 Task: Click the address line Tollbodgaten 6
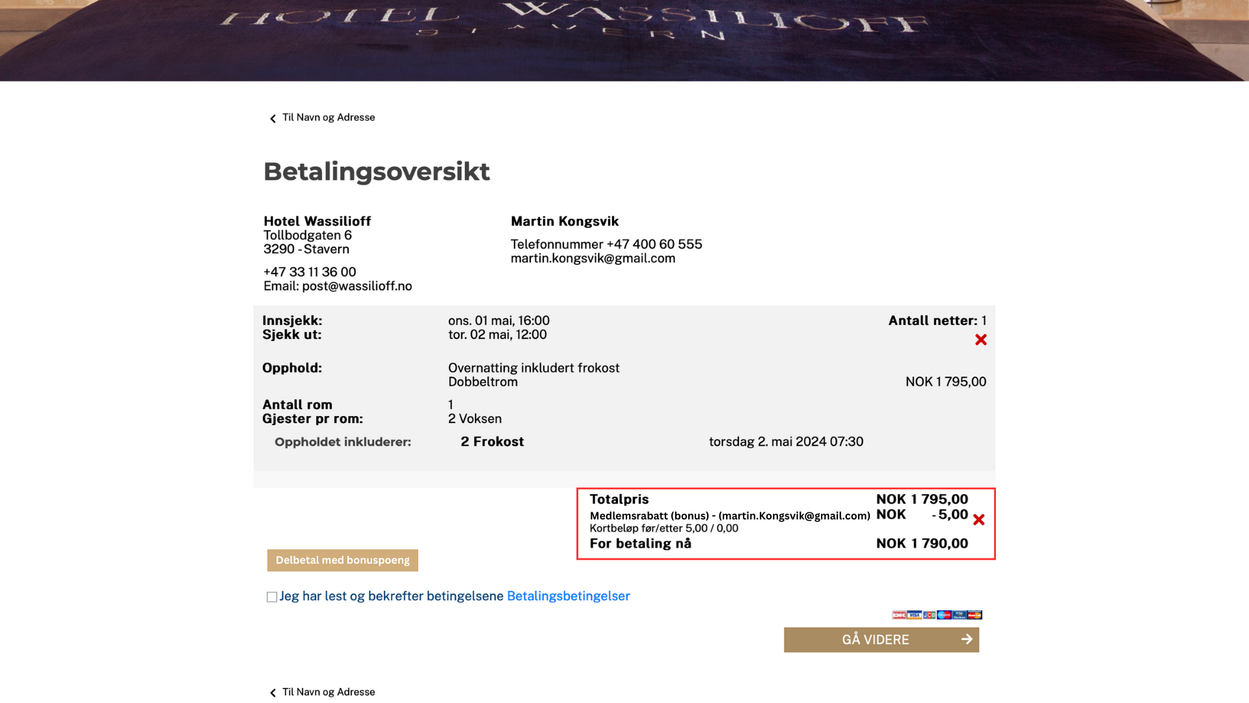pyautogui.click(x=308, y=236)
